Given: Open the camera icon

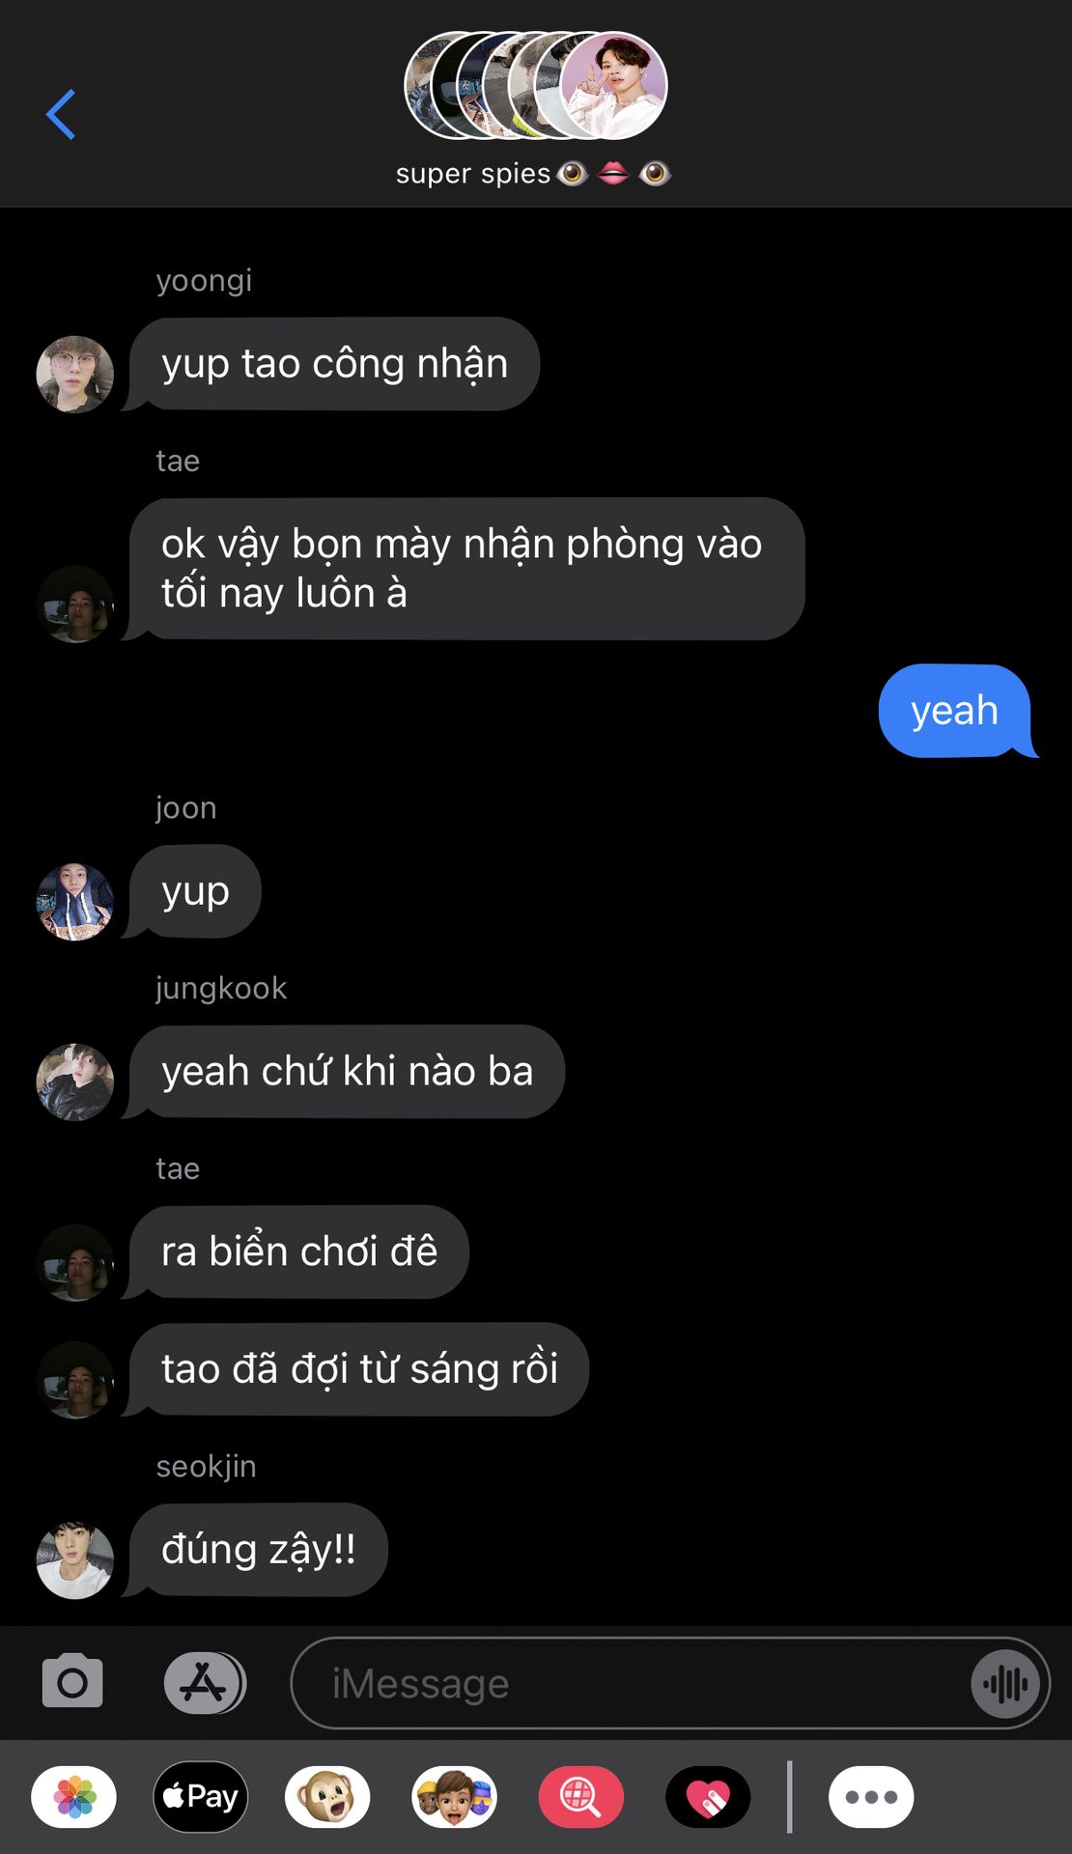Looking at the screenshot, I should (72, 1682).
